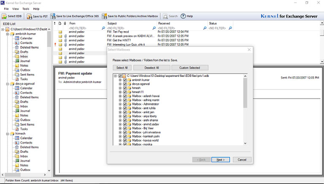Viewport: 324px width, 184px height.
Task: Click the From column filter search icon
Action: pos(103,28)
